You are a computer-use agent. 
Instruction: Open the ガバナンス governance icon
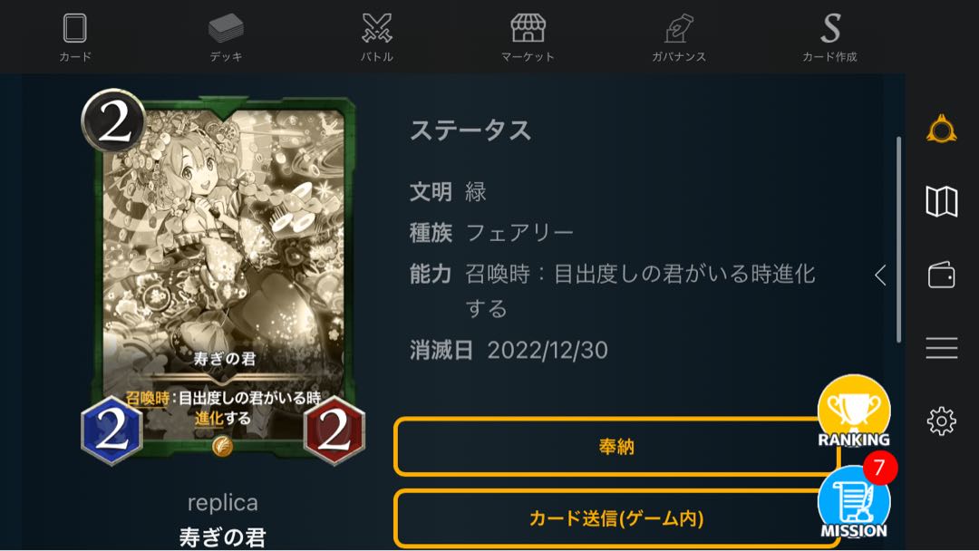(679, 29)
